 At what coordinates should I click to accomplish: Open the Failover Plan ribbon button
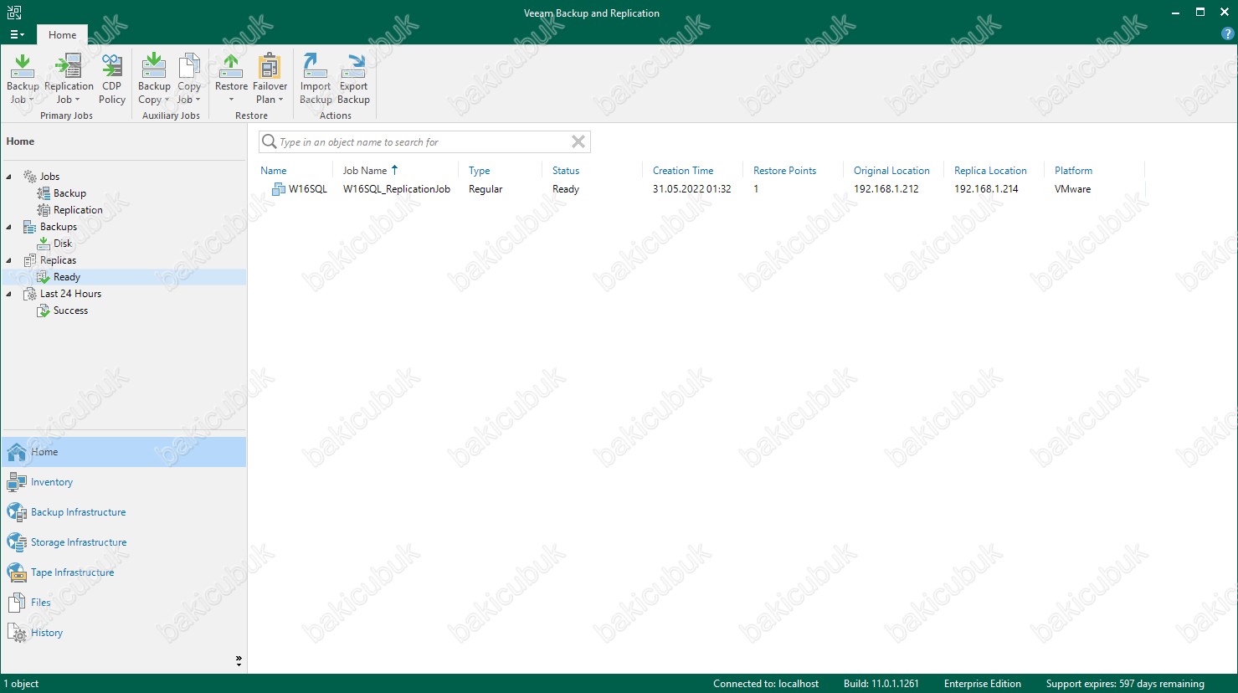coord(270,79)
